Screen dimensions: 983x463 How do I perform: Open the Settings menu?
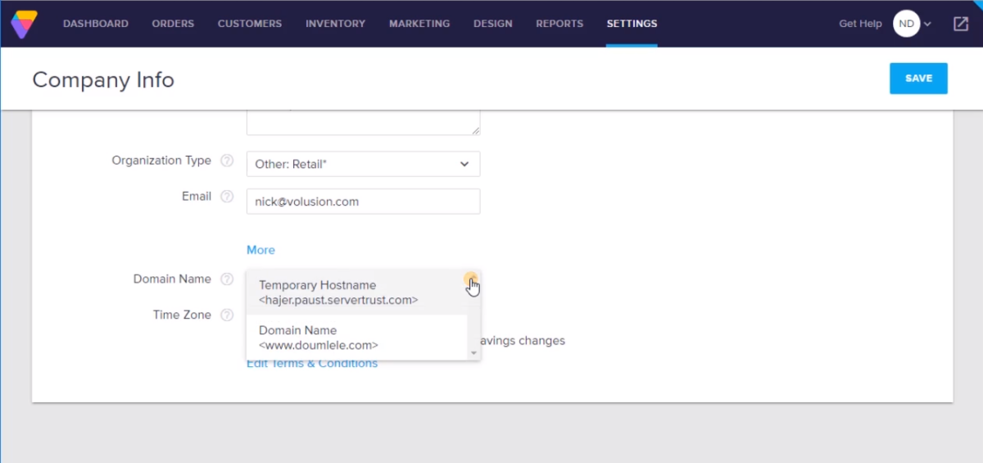click(x=632, y=24)
